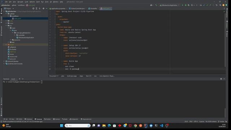Open the Git tool window button
231x130 pixels.
[x=5, y=119]
